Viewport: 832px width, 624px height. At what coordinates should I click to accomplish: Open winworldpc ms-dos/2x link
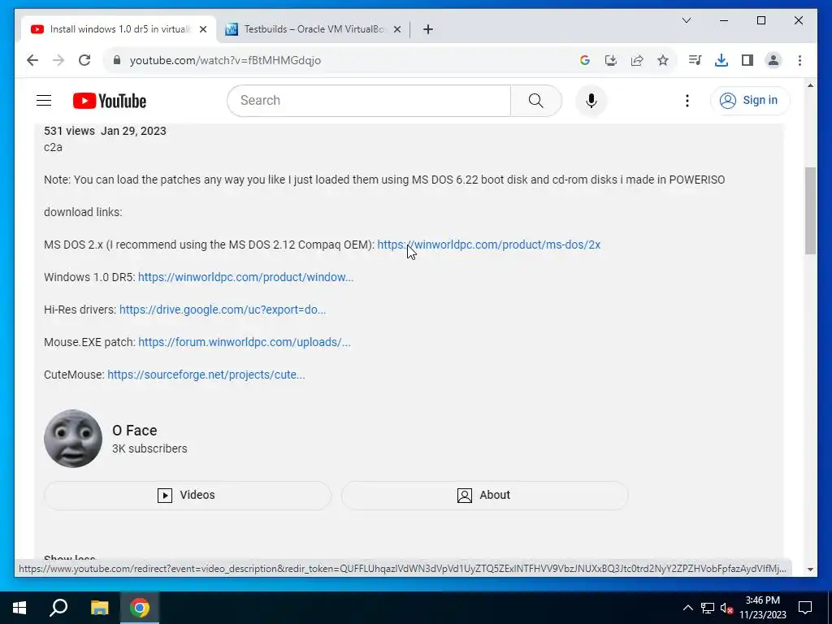click(x=488, y=245)
